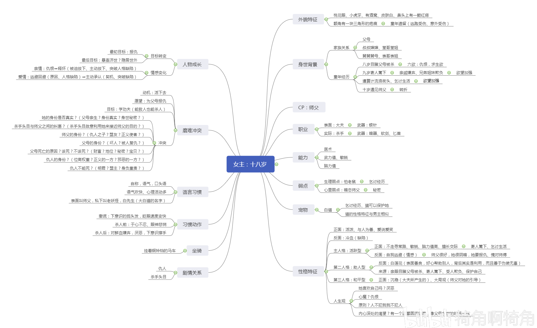Select the 父母 topic under 家族关系
Screen dimensions: 537x328
367,39
